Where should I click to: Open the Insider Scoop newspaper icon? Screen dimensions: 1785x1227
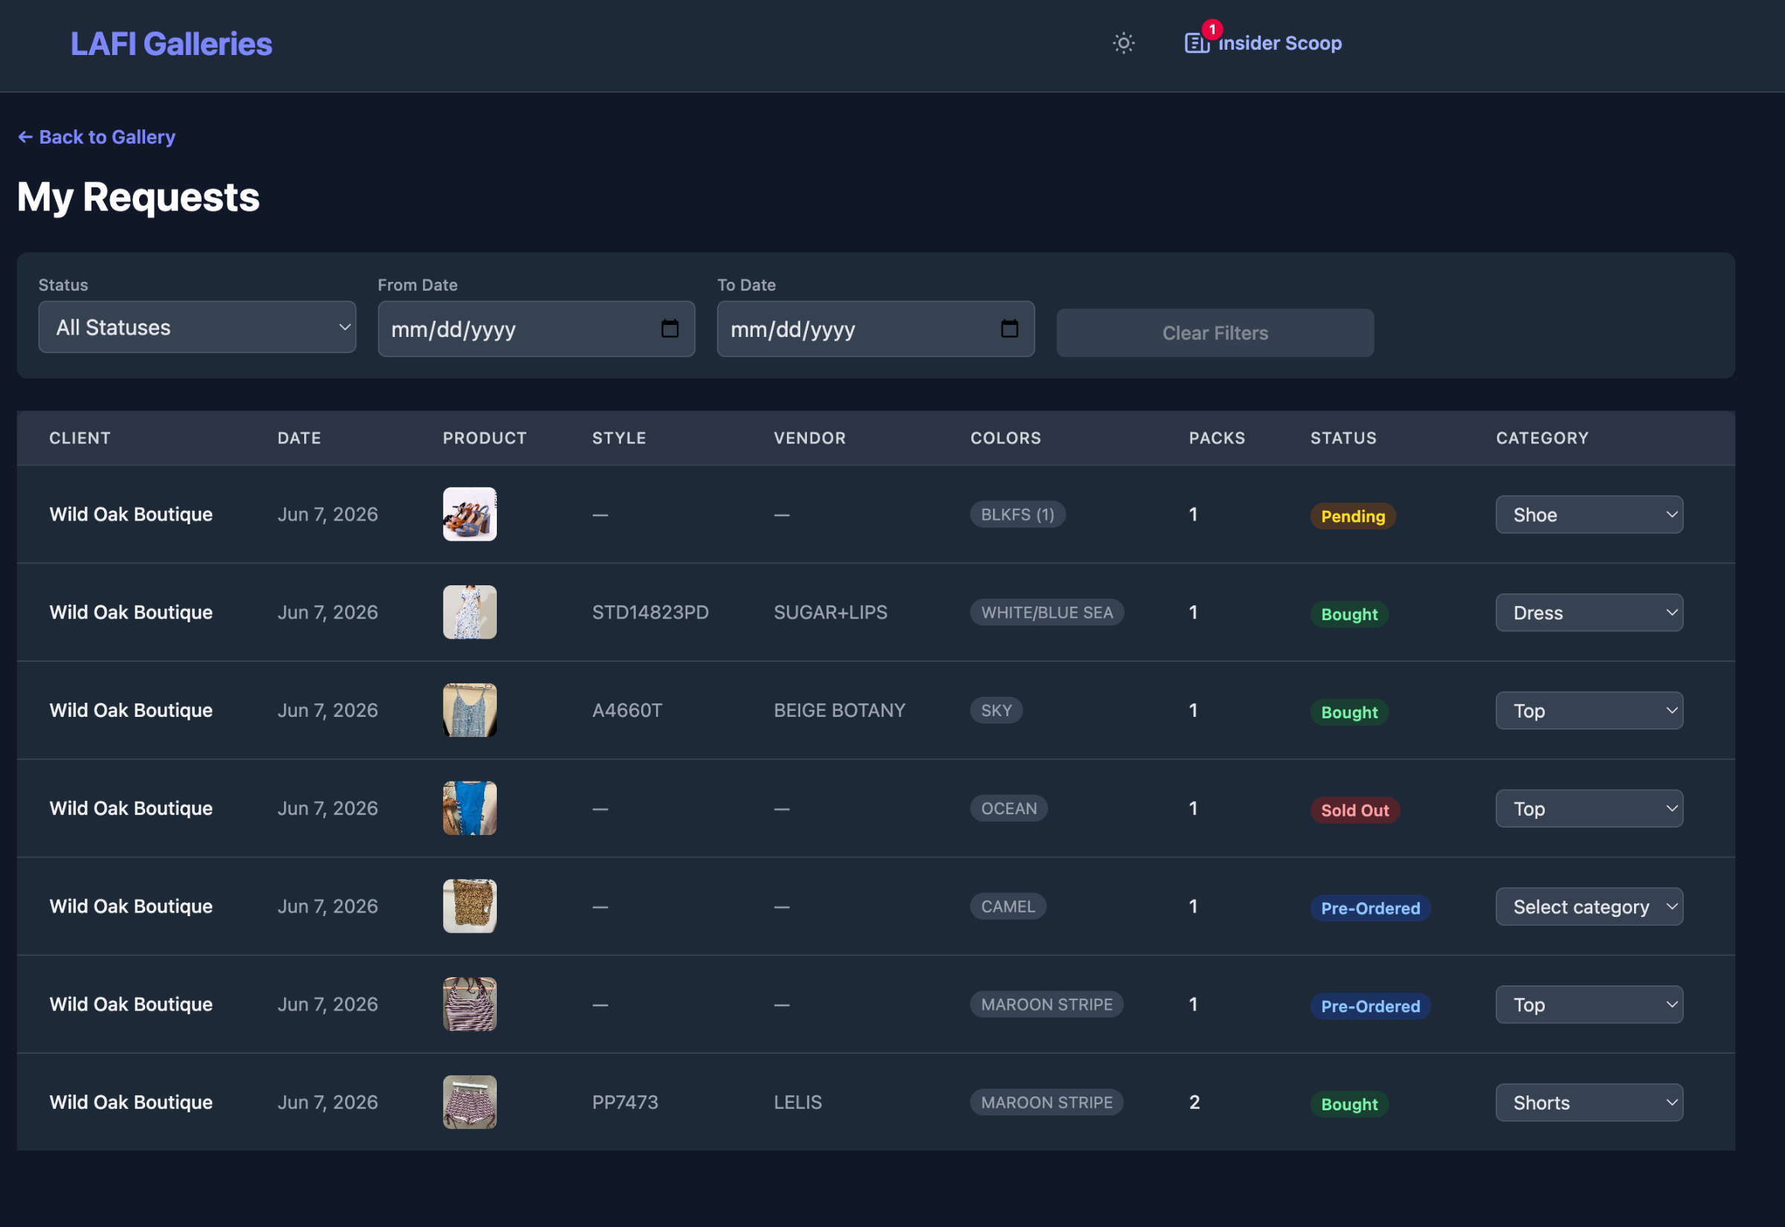tap(1196, 43)
